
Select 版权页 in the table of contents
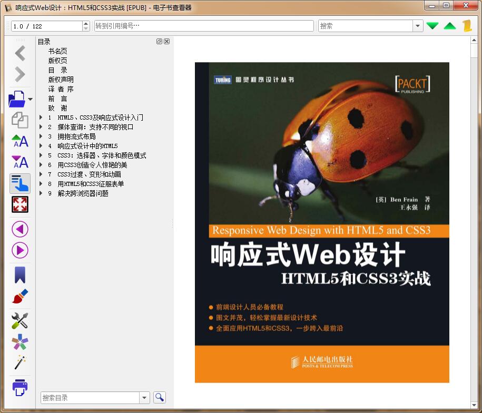coord(57,61)
